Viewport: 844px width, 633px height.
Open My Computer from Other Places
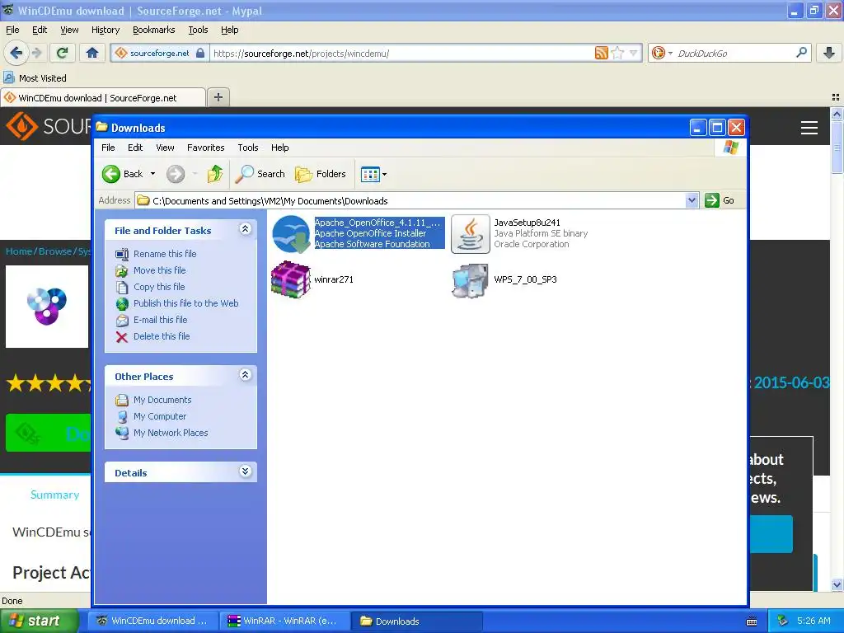click(x=160, y=416)
